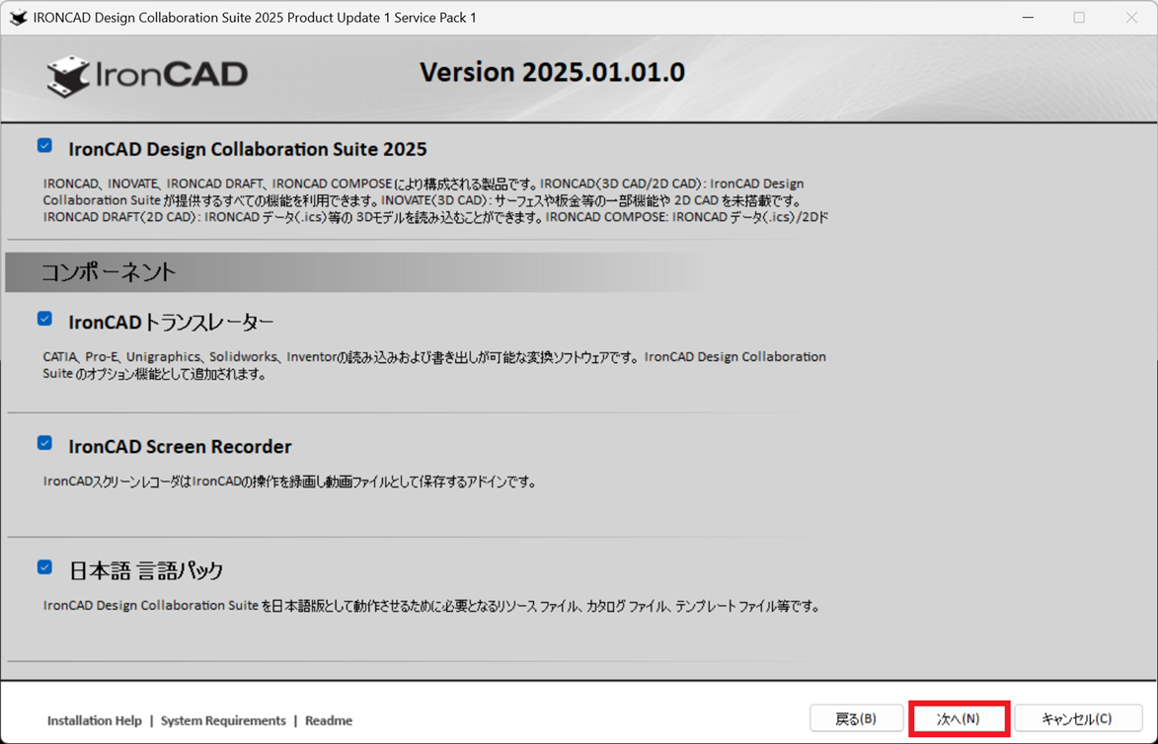
Task: Click the コンポーネント section header
Action: pos(109,272)
